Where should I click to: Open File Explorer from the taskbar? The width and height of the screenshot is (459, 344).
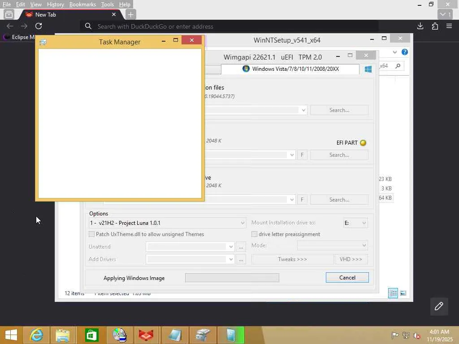coord(63,335)
